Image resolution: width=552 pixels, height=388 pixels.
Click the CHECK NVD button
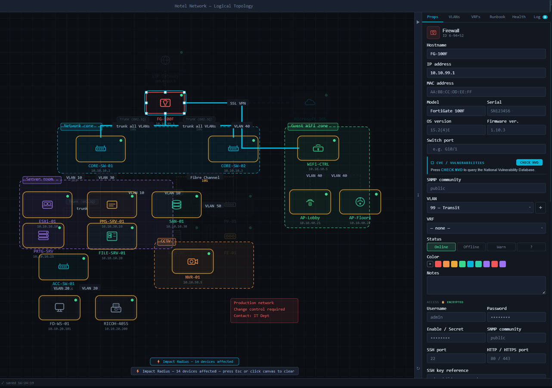coord(529,163)
